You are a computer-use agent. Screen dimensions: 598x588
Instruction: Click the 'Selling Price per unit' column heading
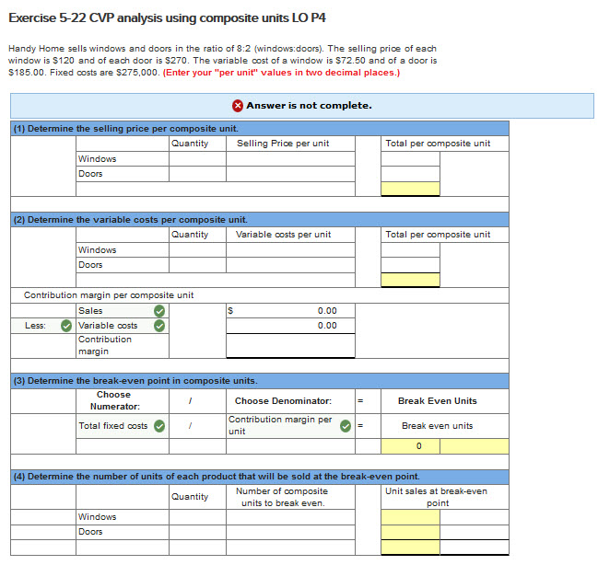pos(283,144)
